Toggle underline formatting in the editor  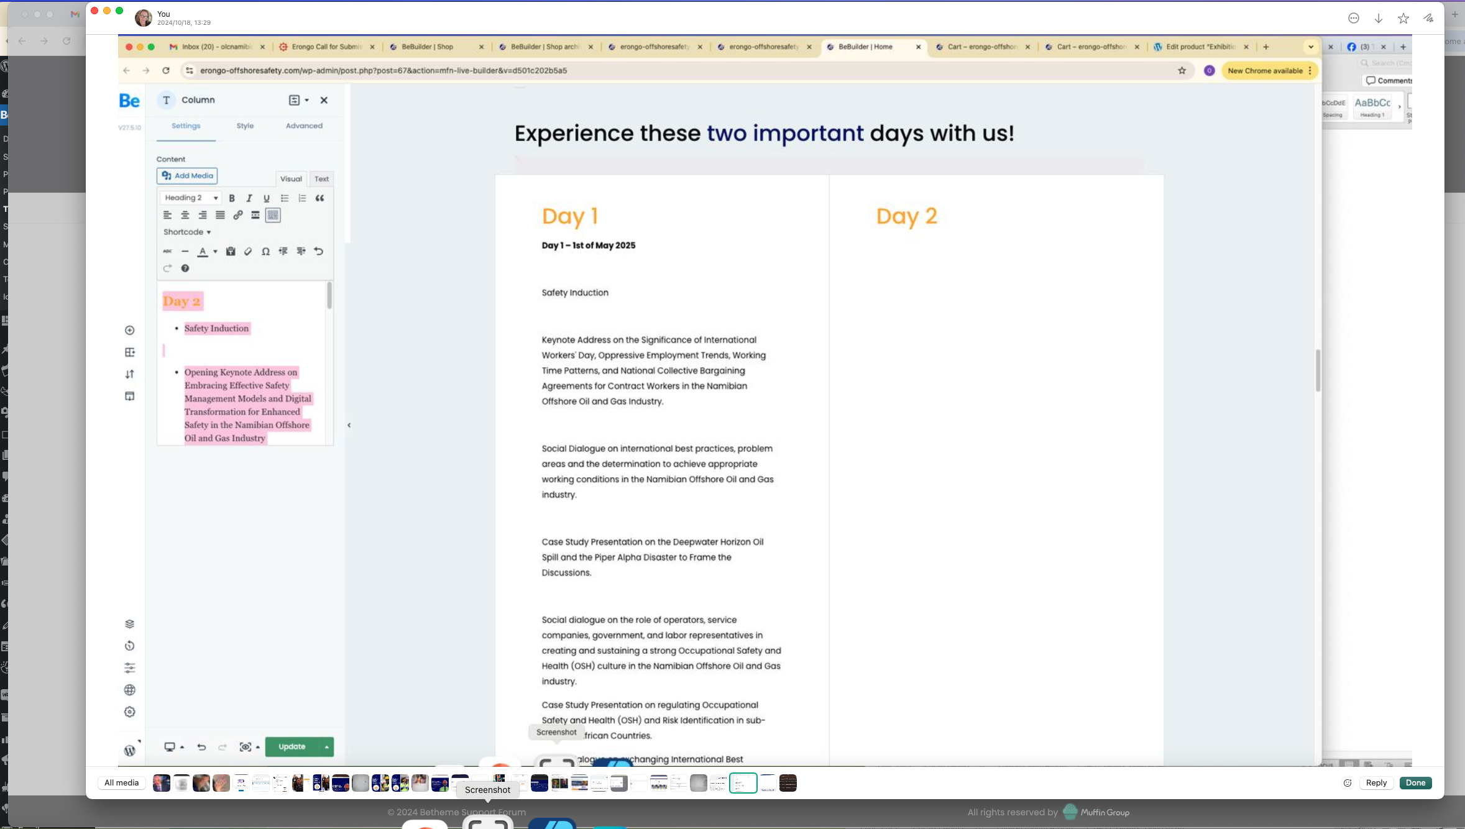tap(267, 198)
